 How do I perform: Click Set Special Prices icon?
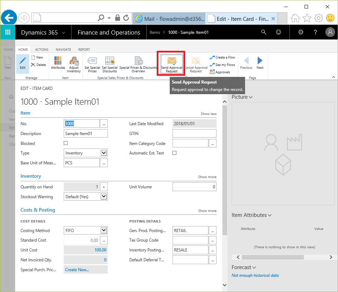click(x=92, y=65)
